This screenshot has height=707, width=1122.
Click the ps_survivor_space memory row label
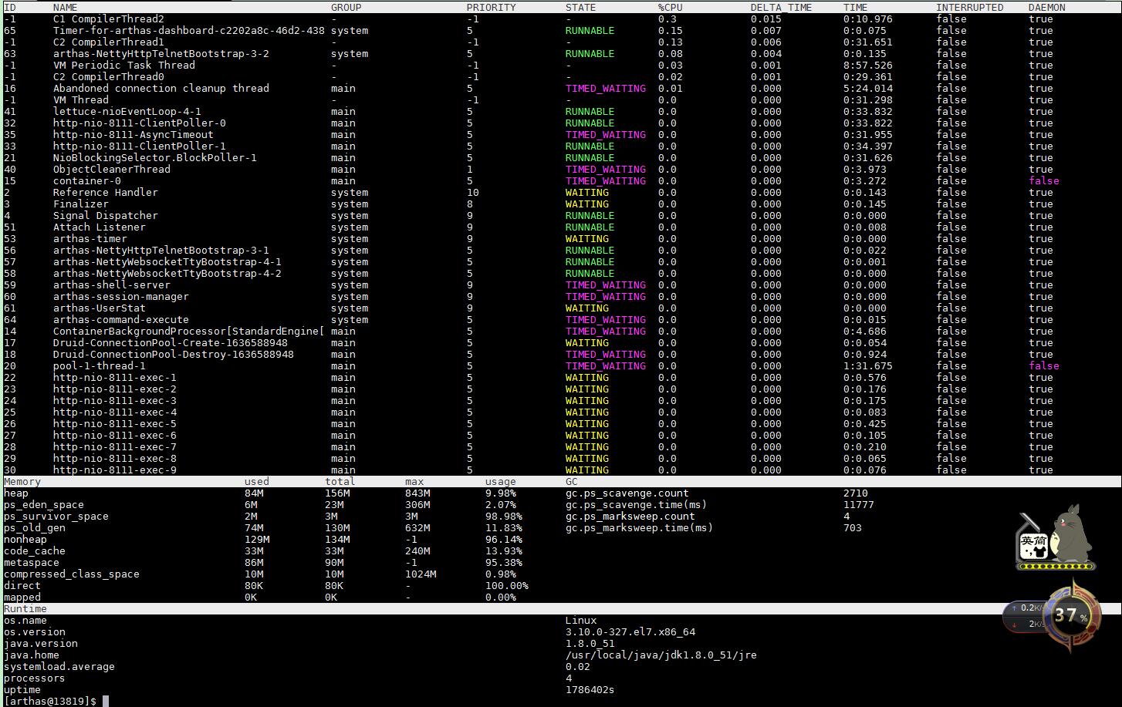56,516
